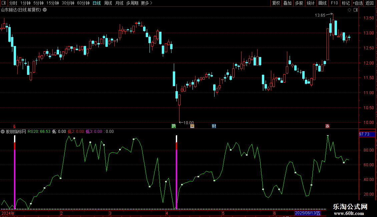Click the 2025/06/13/五 date label
Image resolution: width=377 pixels, height=217 pixels.
(308, 213)
